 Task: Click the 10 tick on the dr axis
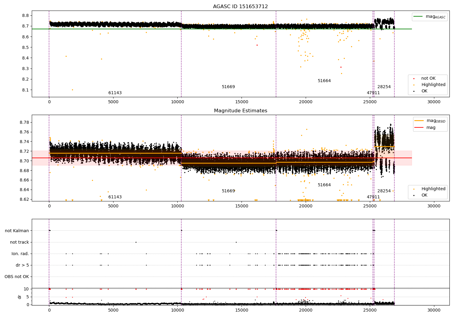(27, 289)
